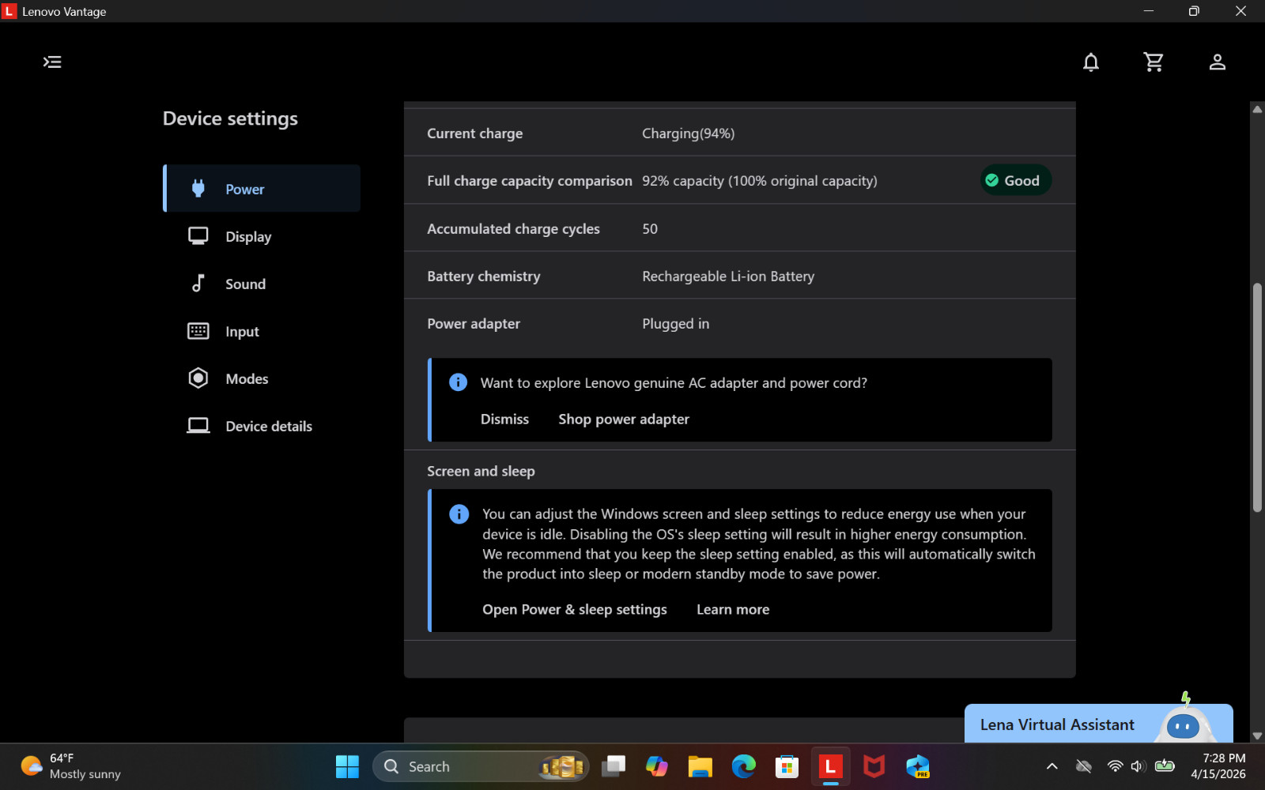The image size is (1265, 790).
Task: Select Device details in sidebar
Action: coord(262,426)
